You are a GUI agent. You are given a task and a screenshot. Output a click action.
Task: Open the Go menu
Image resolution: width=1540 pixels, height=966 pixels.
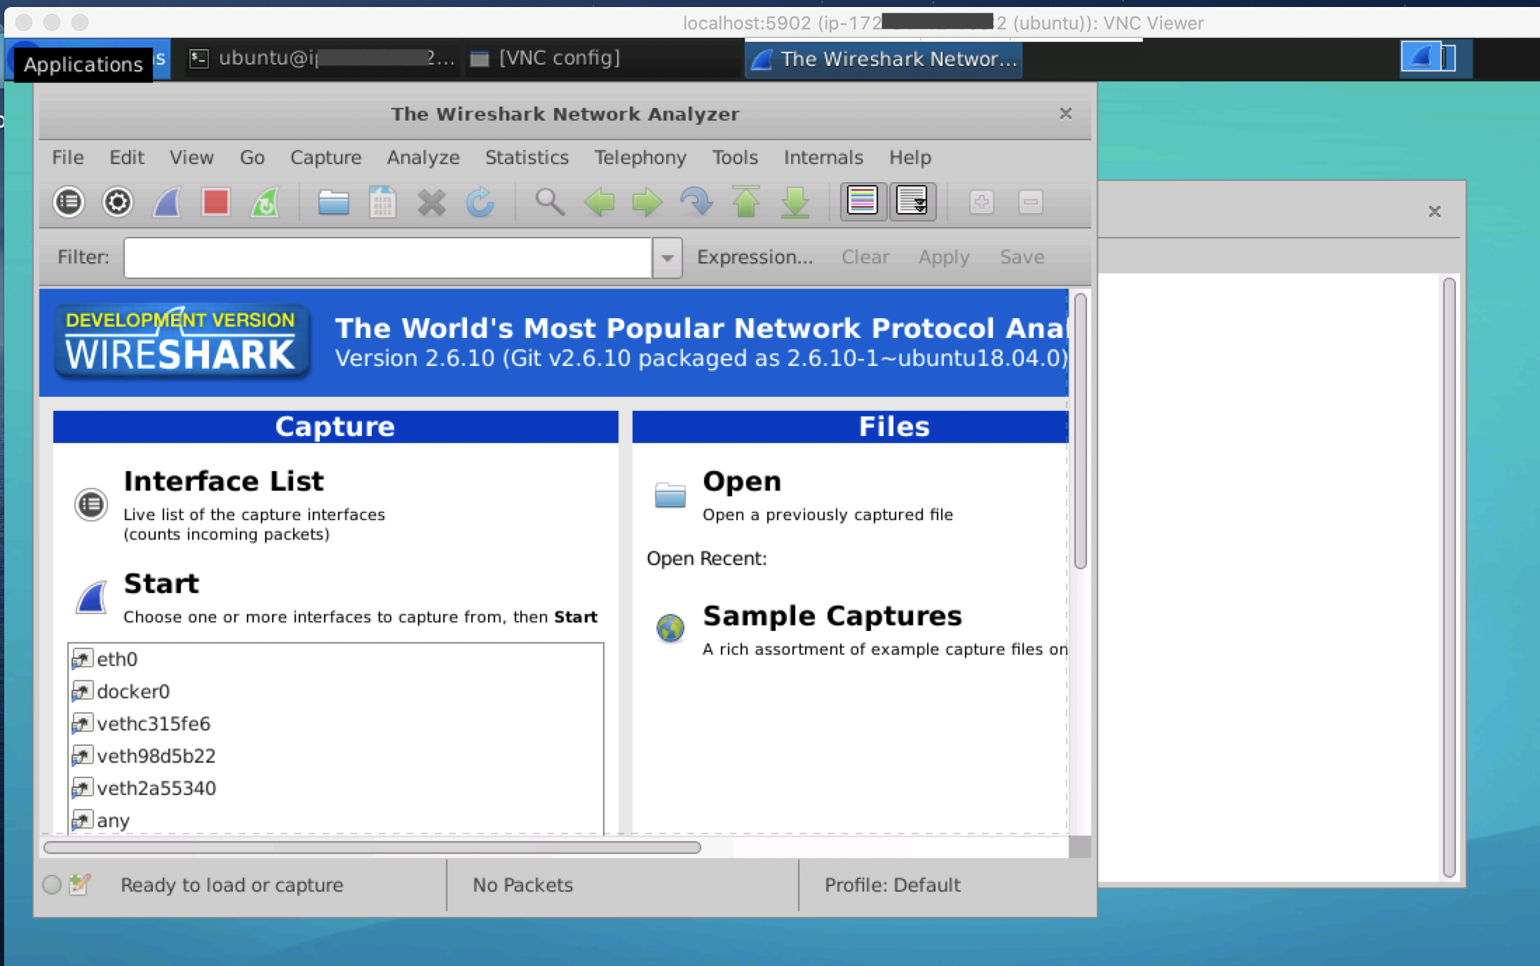pyautogui.click(x=252, y=157)
